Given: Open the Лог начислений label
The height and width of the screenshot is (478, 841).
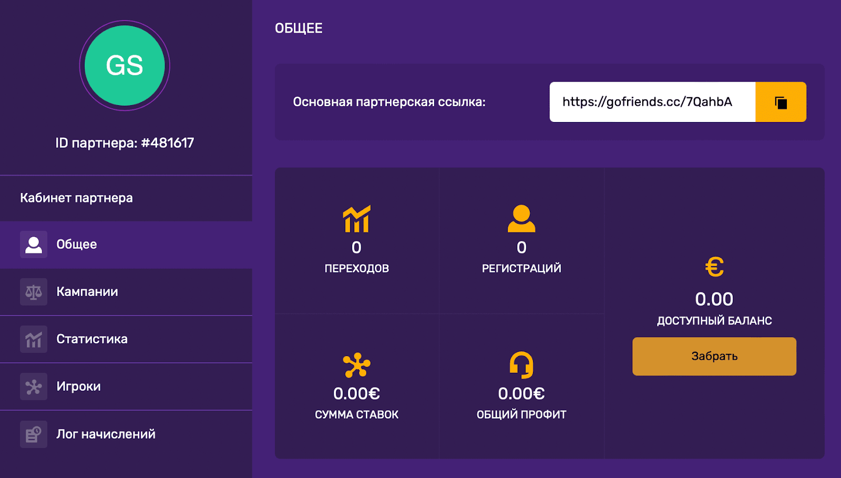Looking at the screenshot, I should [106, 434].
